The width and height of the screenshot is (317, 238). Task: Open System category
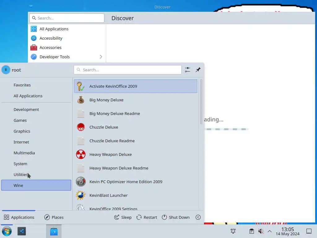37,164
